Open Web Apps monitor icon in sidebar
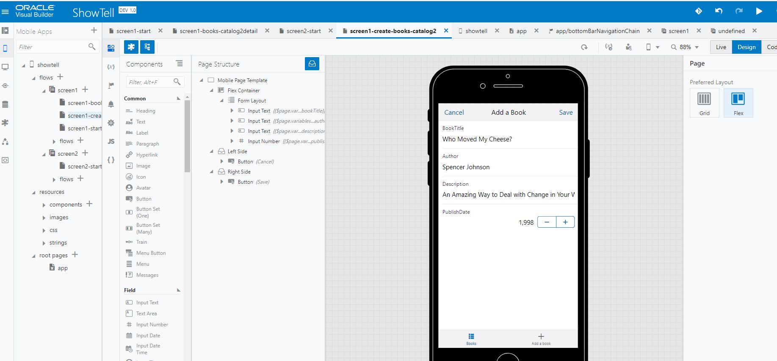Image resolution: width=777 pixels, height=361 pixels. click(5, 67)
